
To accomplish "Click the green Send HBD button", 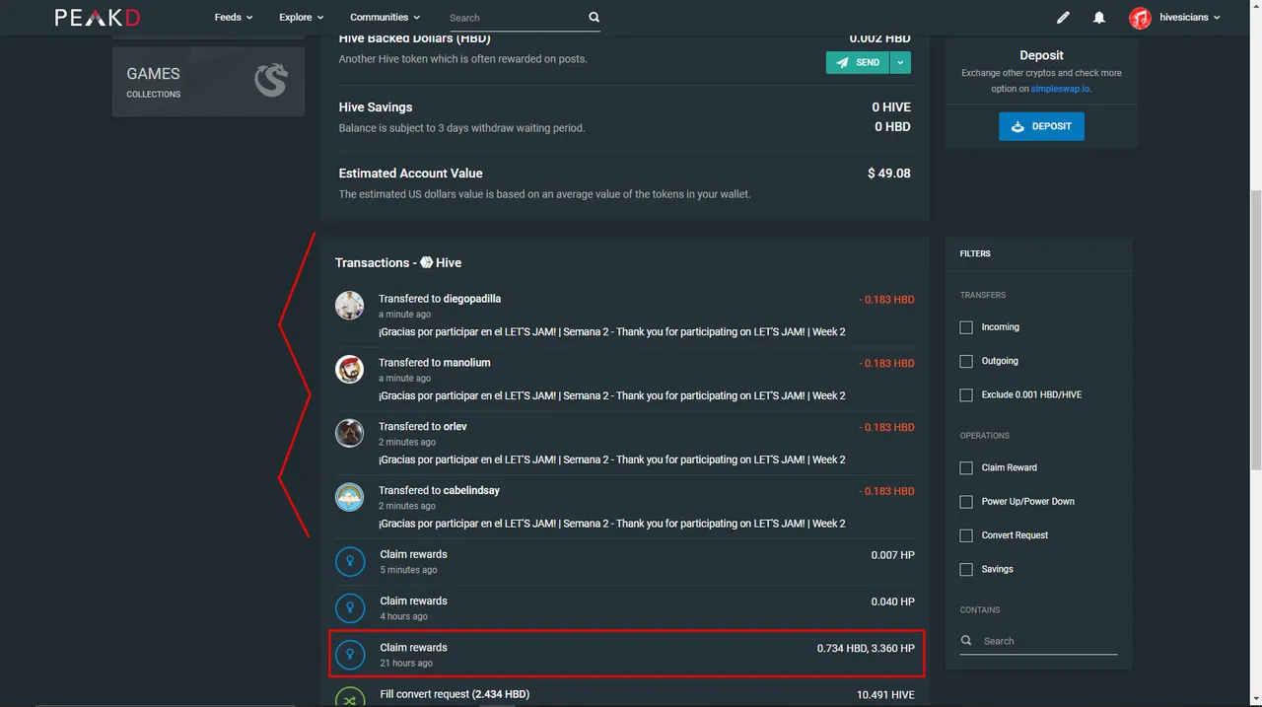I will (858, 62).
